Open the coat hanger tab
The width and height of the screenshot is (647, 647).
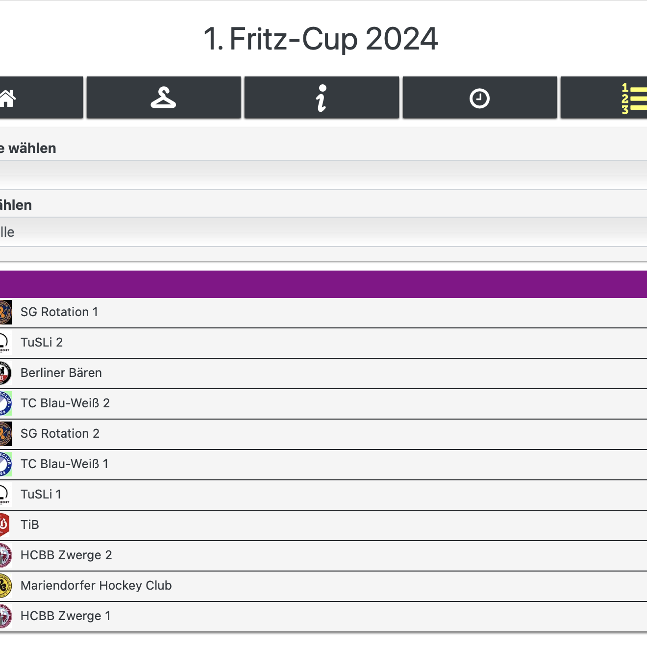pos(163,98)
